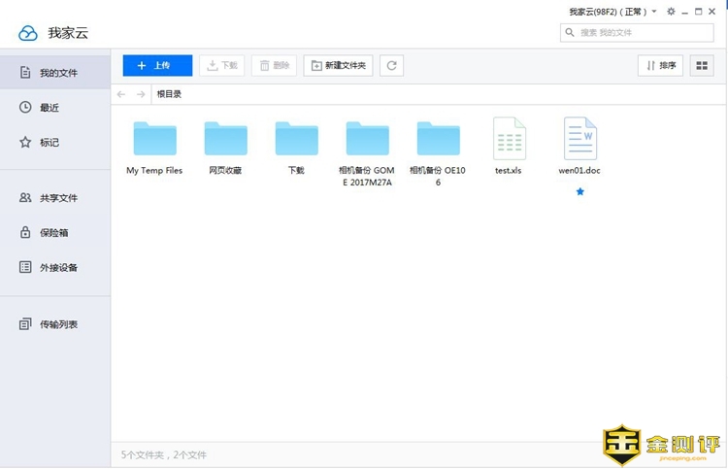Expand the 我家云(98F2) device dropdown arrow
728x469 pixels.
654,12
